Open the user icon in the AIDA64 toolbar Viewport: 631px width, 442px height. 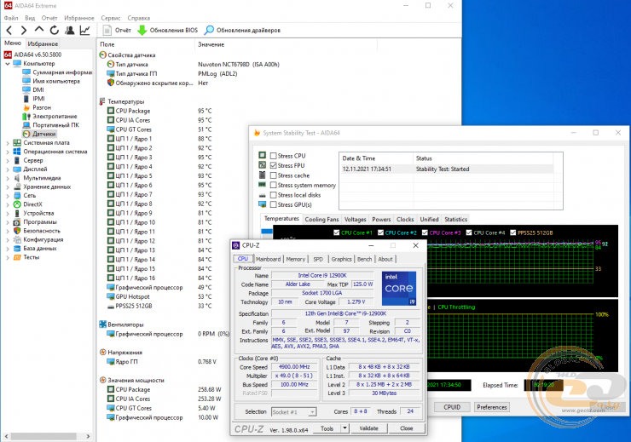[70, 30]
